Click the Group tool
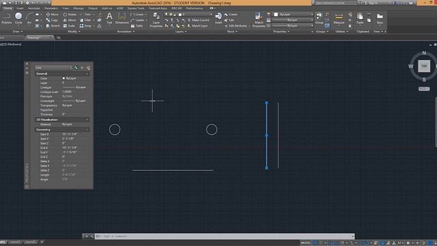437x246 pixels. (x=319, y=18)
